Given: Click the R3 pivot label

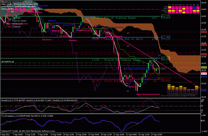Looking at the screenshot, I should (128, 33).
